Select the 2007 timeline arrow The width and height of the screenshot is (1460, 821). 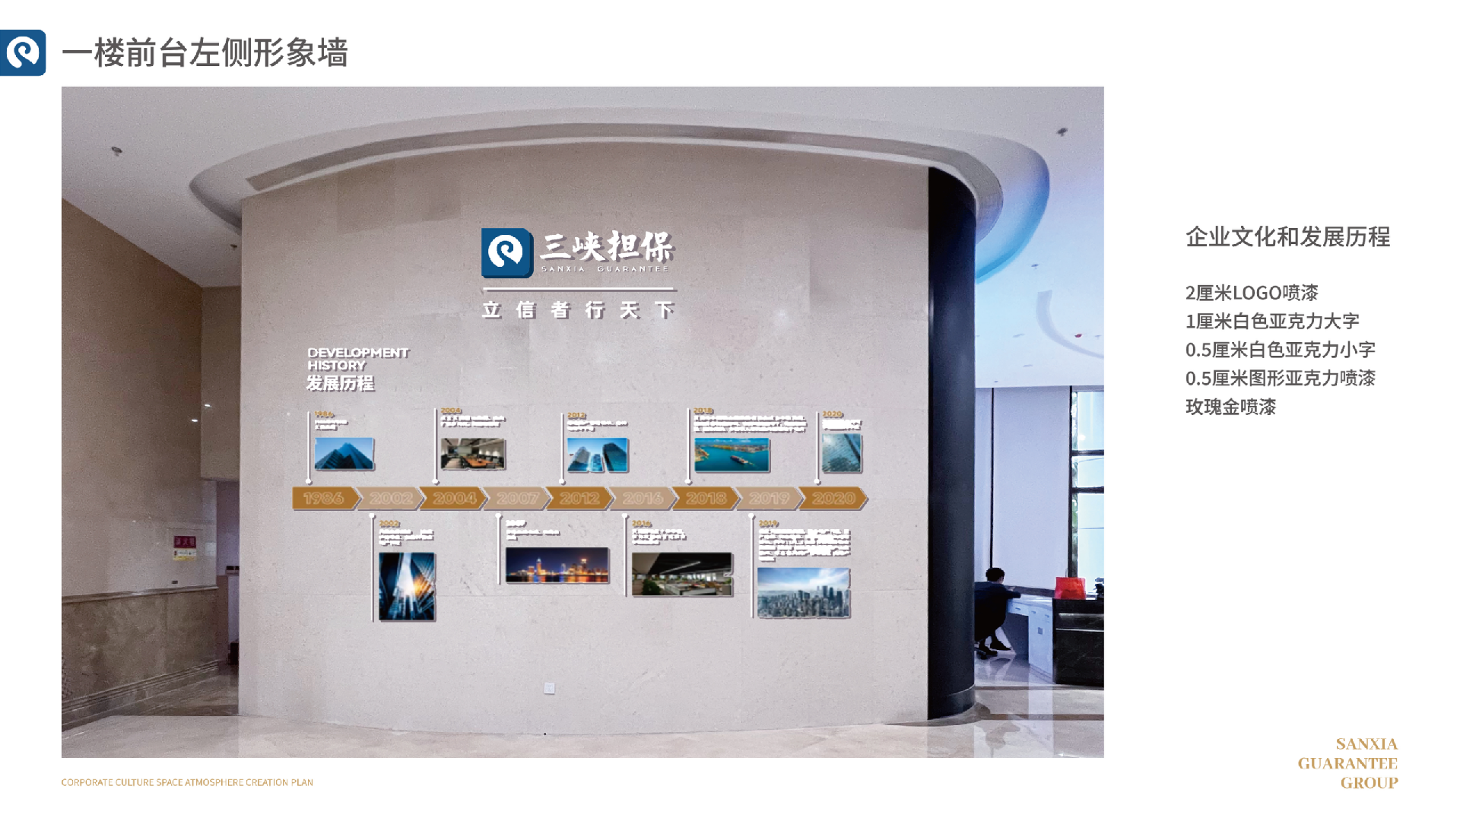[517, 499]
